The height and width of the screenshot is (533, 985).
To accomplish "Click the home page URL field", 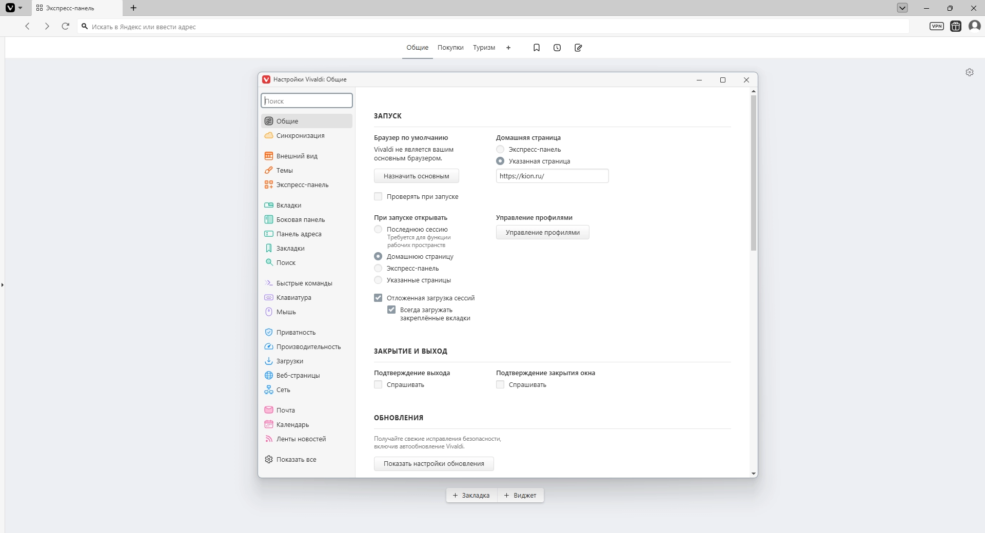I will tap(553, 176).
